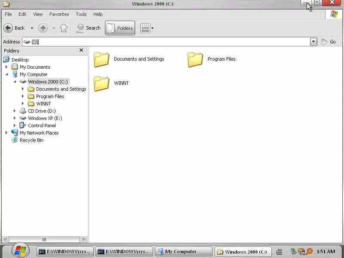This screenshot has width=344, height=258.
Task: Open the Windows Start button
Action: [x=20, y=251]
